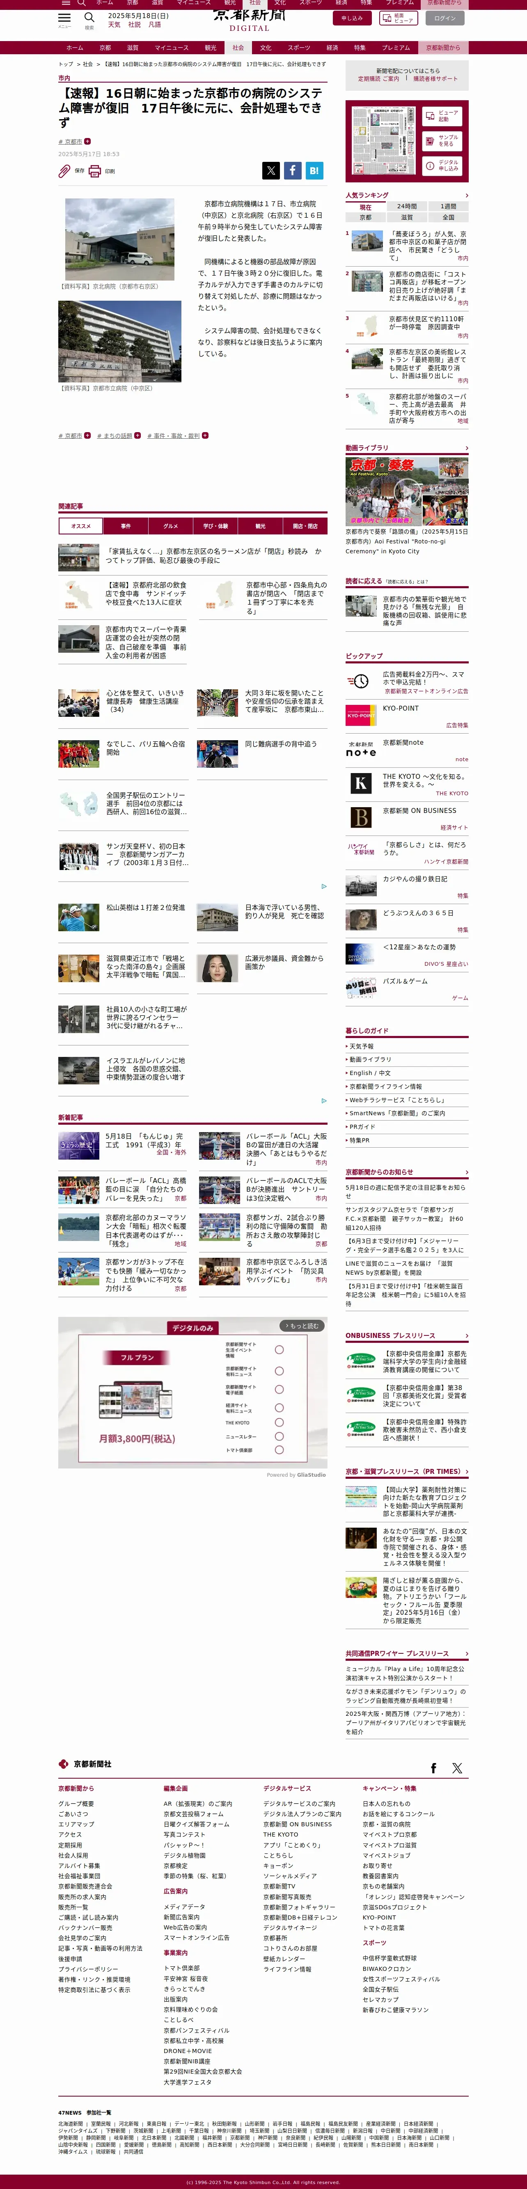Follow 事件・事故・裁判 tag plus icon
The image size is (527, 2189).
coord(205,435)
